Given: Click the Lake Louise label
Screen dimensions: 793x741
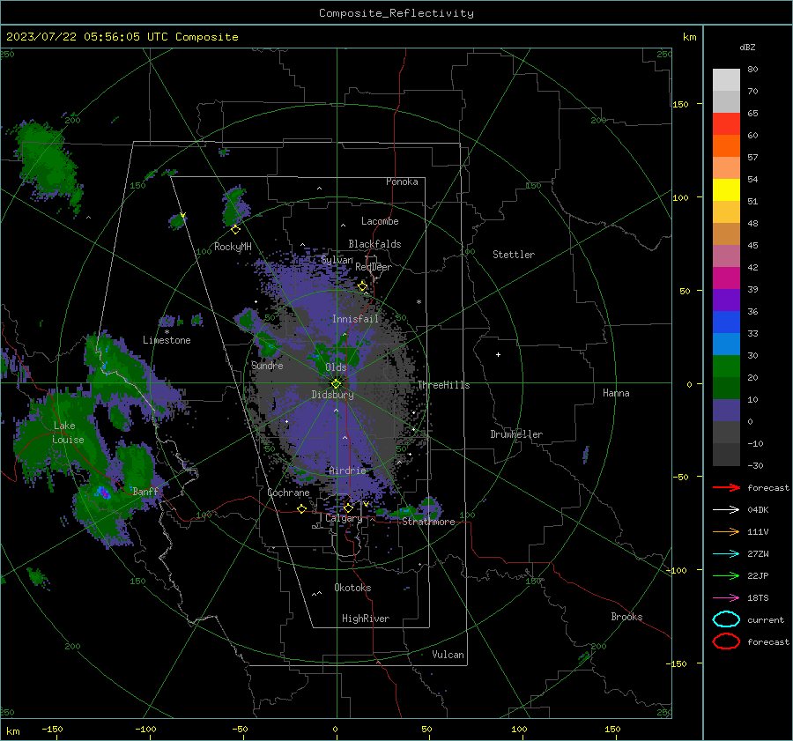Looking at the screenshot, I should coord(68,433).
